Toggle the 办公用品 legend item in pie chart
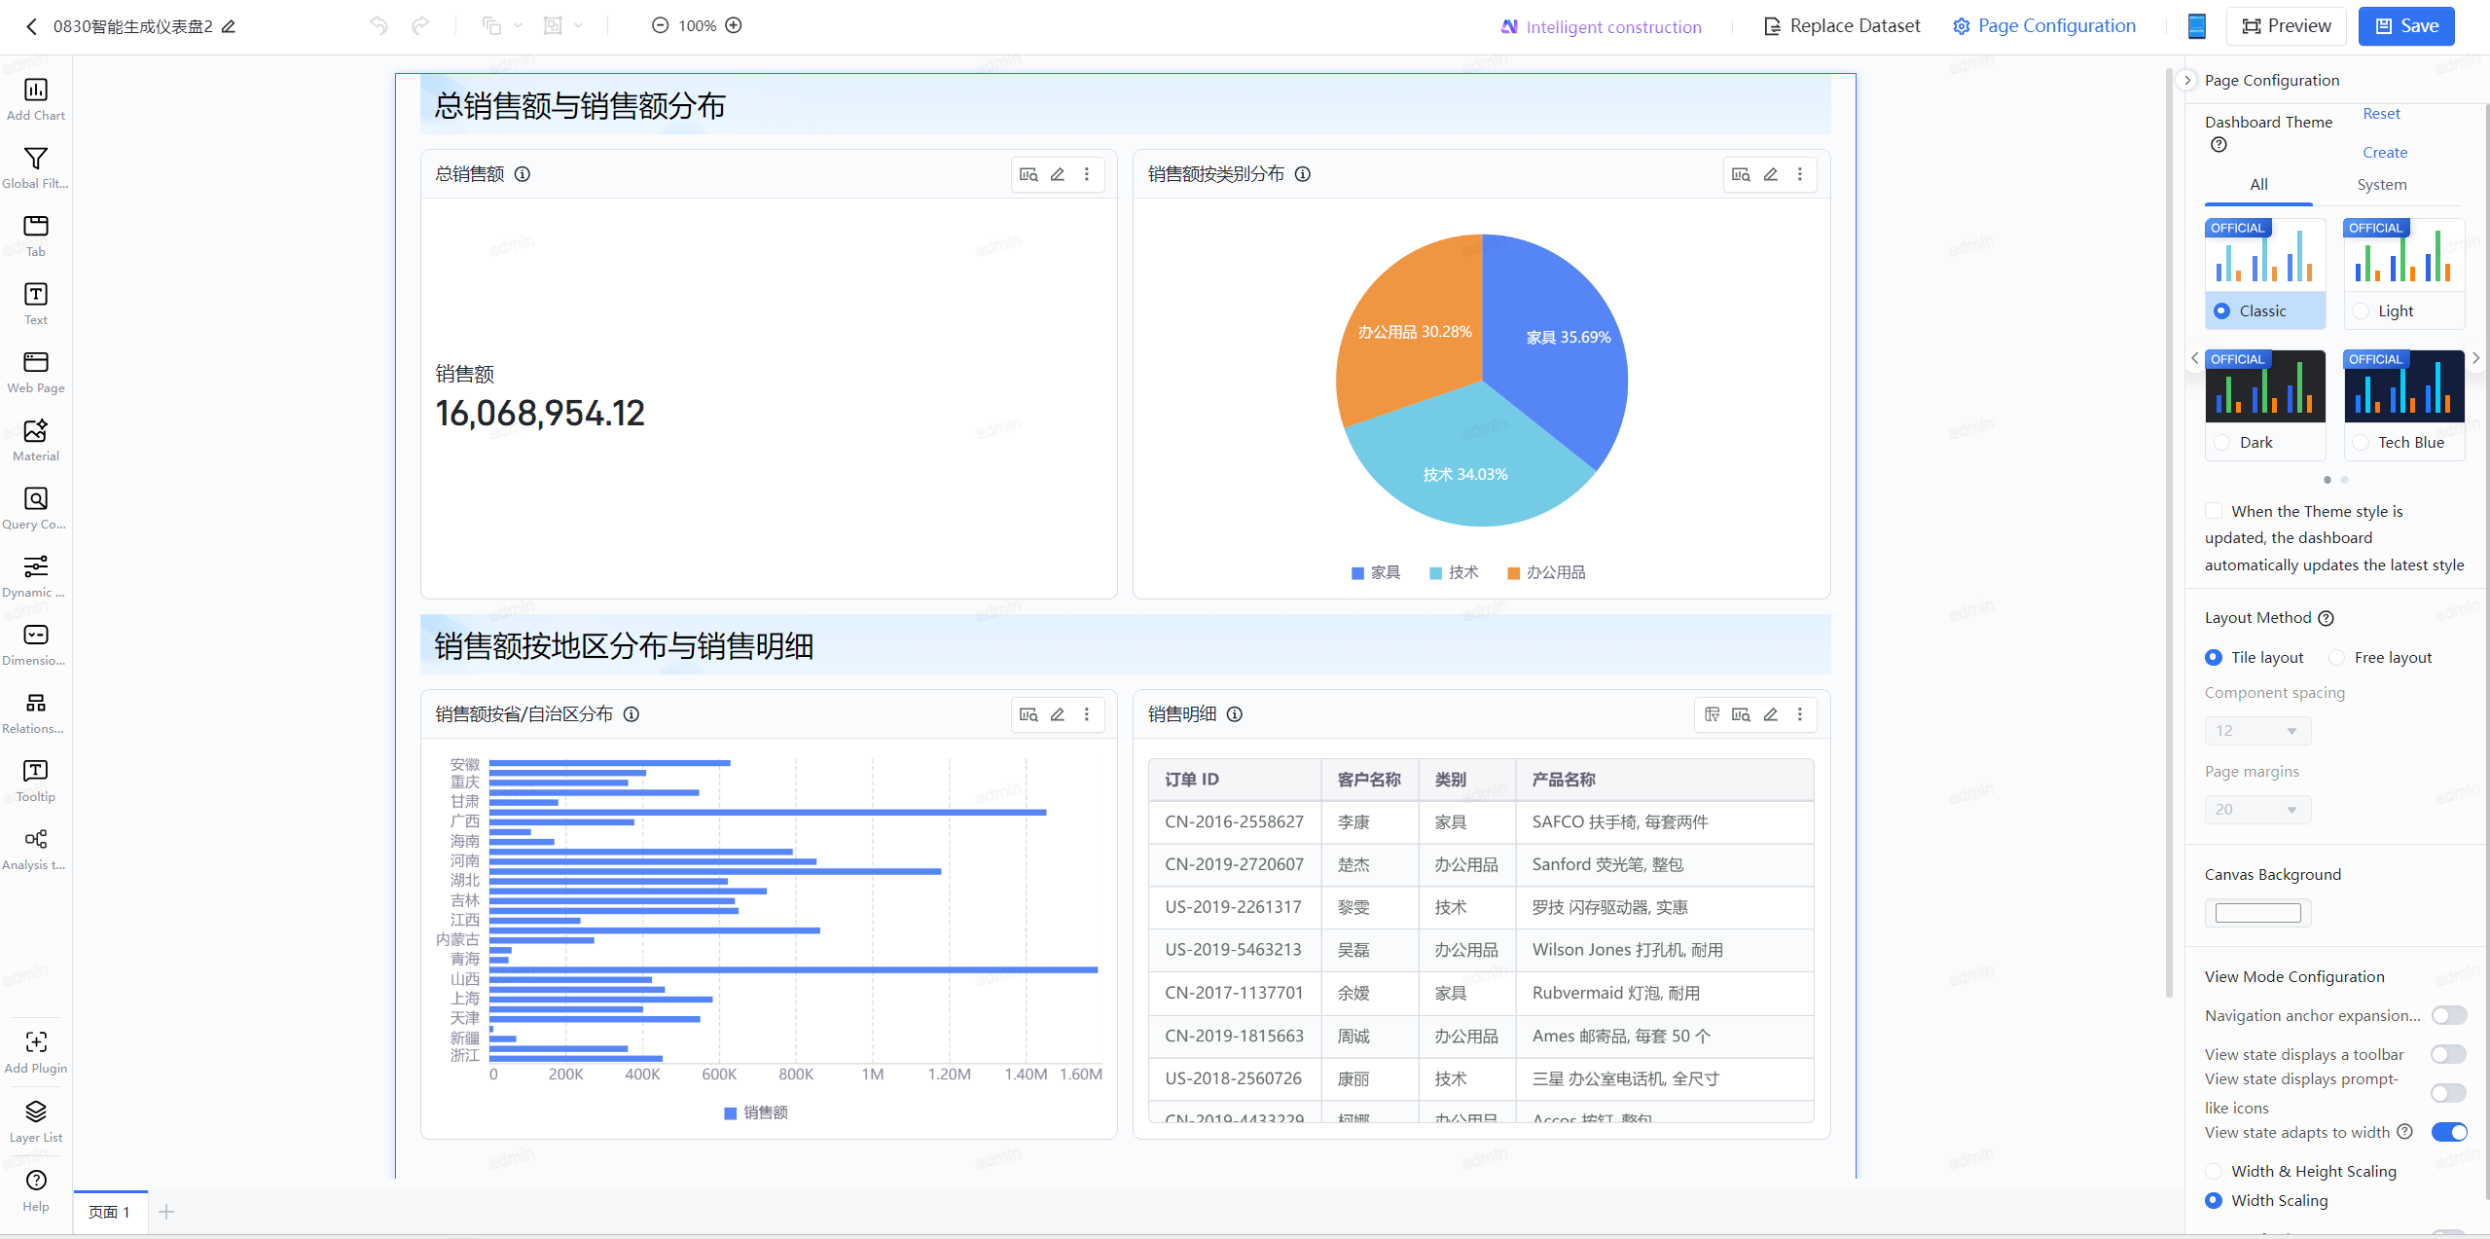The width and height of the screenshot is (2490, 1239). point(1546,573)
